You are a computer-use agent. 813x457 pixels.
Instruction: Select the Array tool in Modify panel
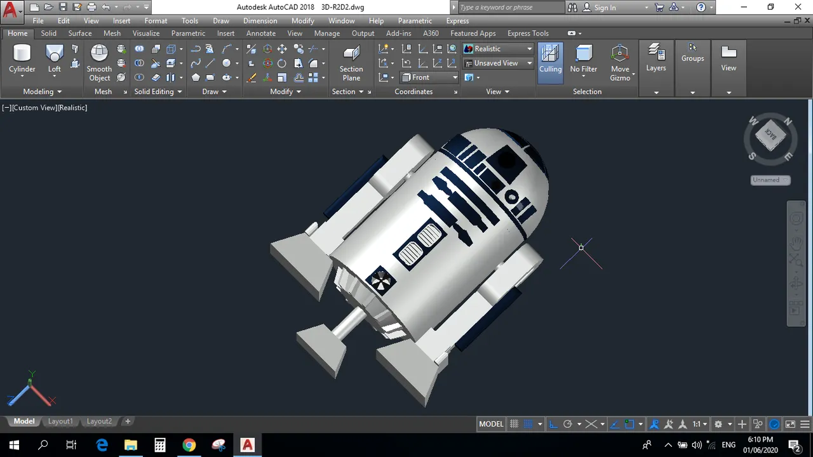313,77
